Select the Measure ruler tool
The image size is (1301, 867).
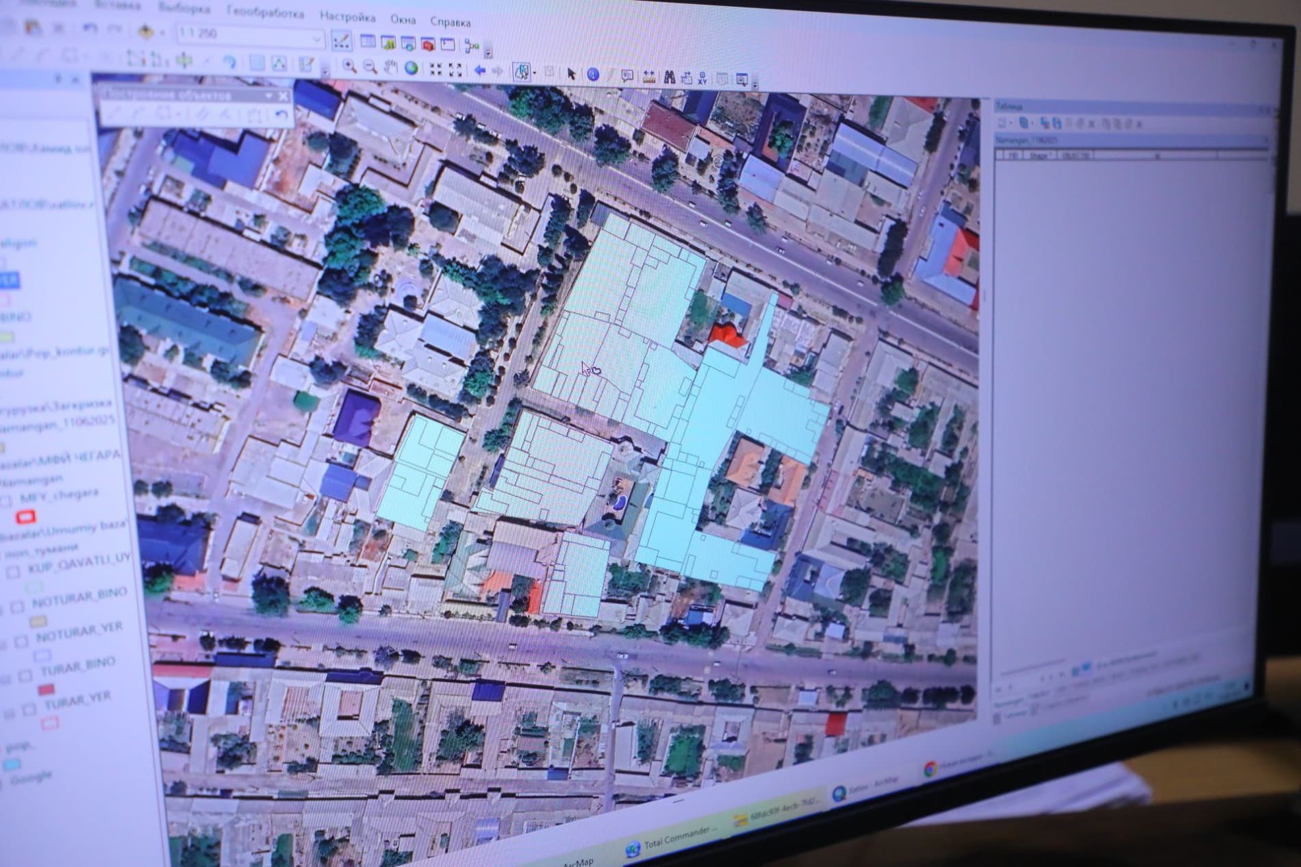click(x=648, y=77)
